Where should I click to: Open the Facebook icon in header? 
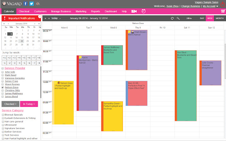25,4
